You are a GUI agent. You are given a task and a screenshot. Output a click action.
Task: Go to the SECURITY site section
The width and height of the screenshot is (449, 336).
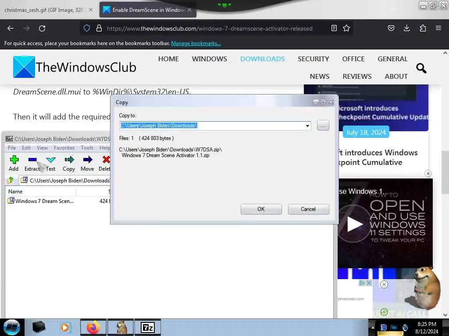pyautogui.click(x=313, y=59)
